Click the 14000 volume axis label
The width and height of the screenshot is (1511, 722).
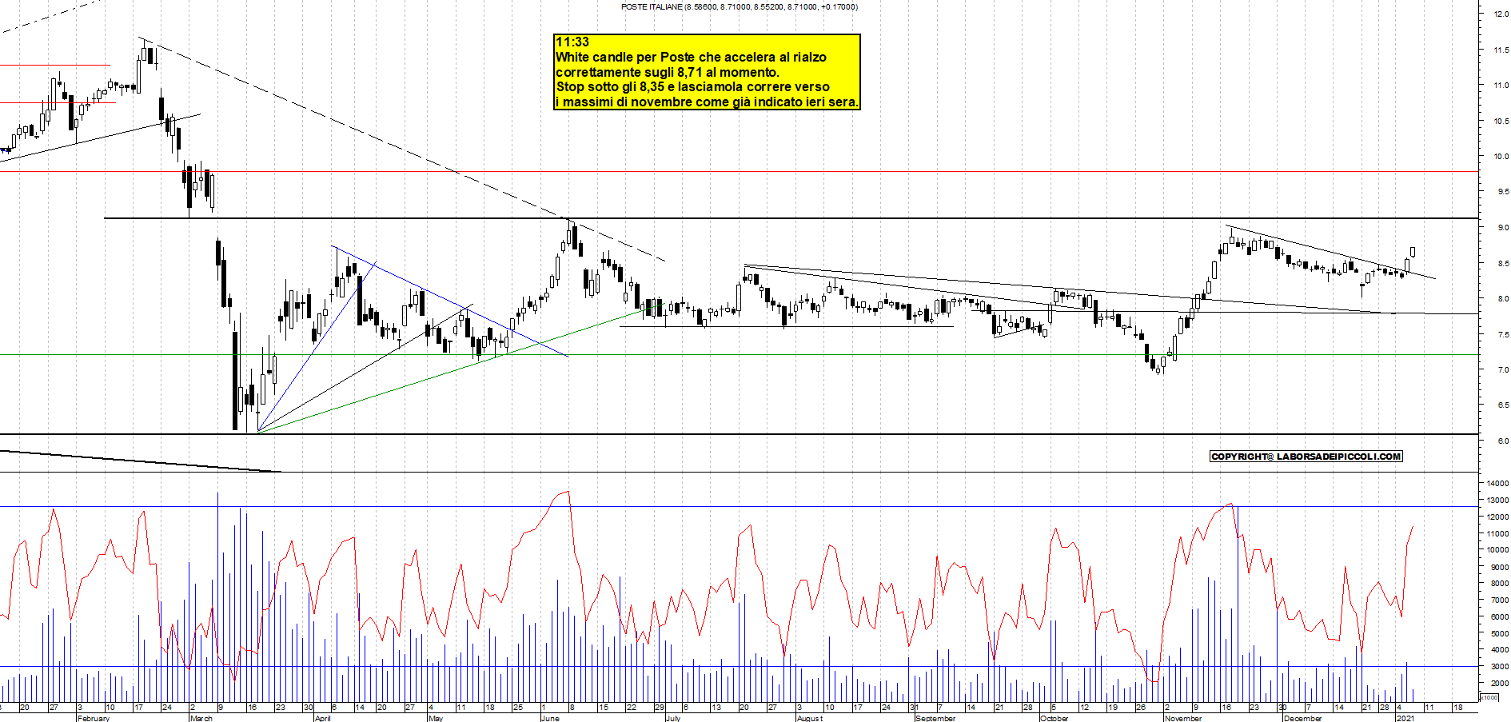coord(1497,484)
